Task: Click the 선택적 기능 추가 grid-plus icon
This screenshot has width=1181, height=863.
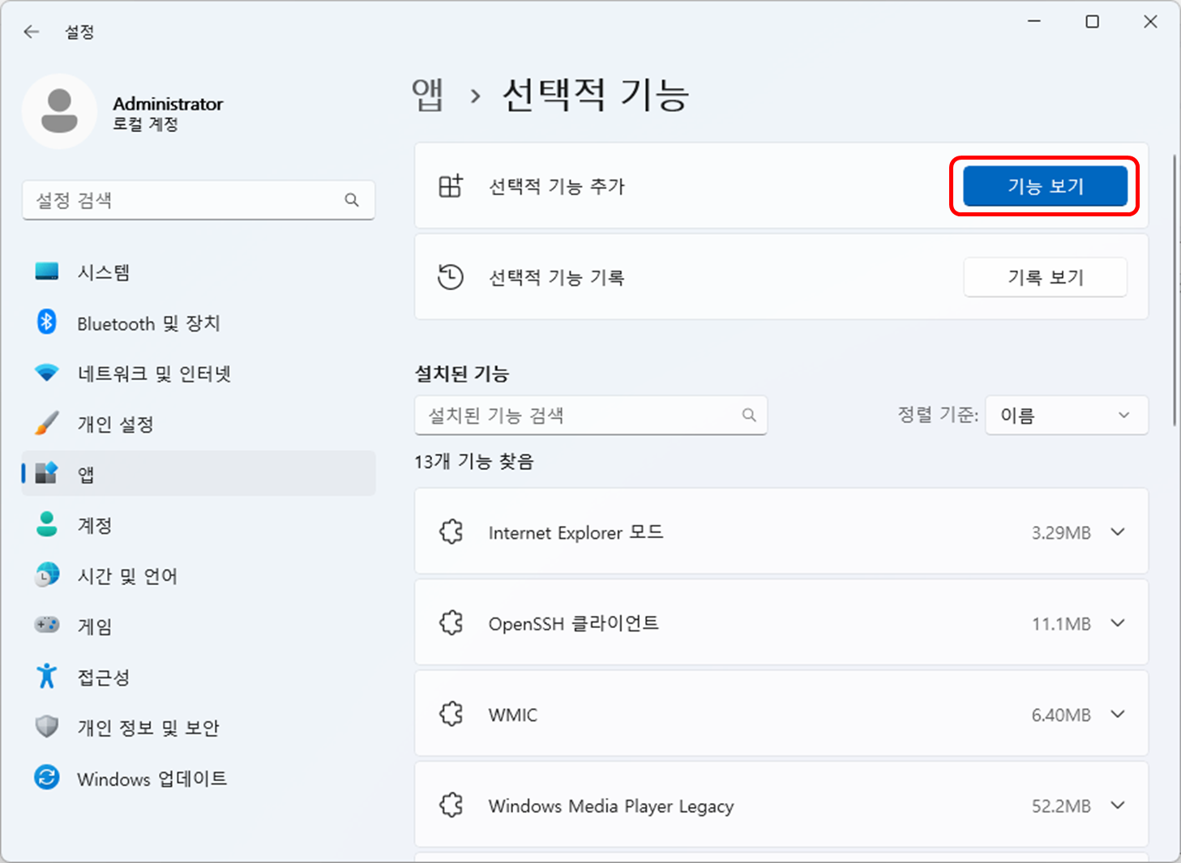Action: tap(451, 186)
